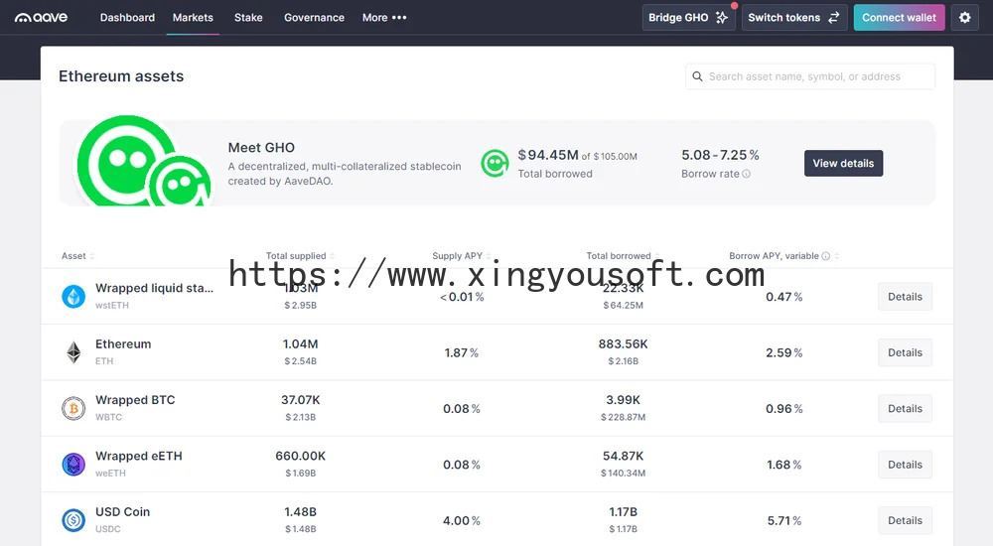
Task: Click View details for GHO
Action: [x=843, y=164]
